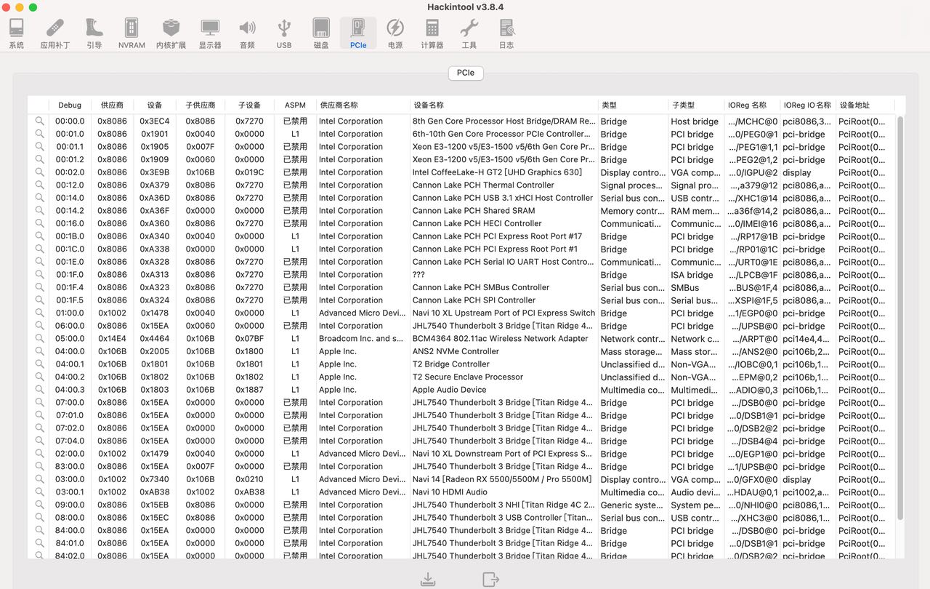Select the 工具 tools wrench icon

pyautogui.click(x=469, y=33)
